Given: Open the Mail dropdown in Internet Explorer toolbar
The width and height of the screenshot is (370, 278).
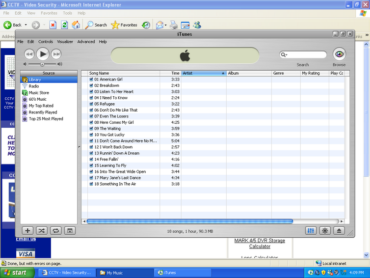Looking at the screenshot, I should [x=165, y=25].
